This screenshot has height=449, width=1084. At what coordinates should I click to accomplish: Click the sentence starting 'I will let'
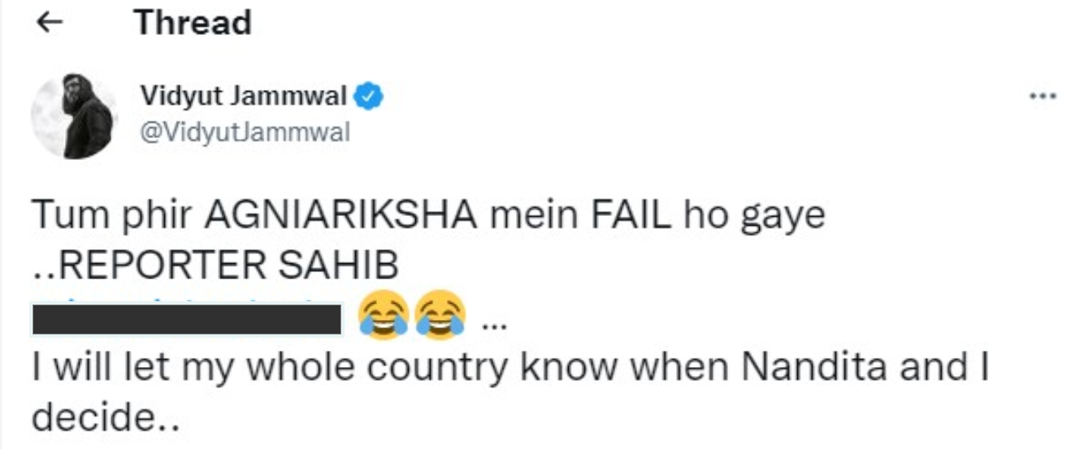509,369
